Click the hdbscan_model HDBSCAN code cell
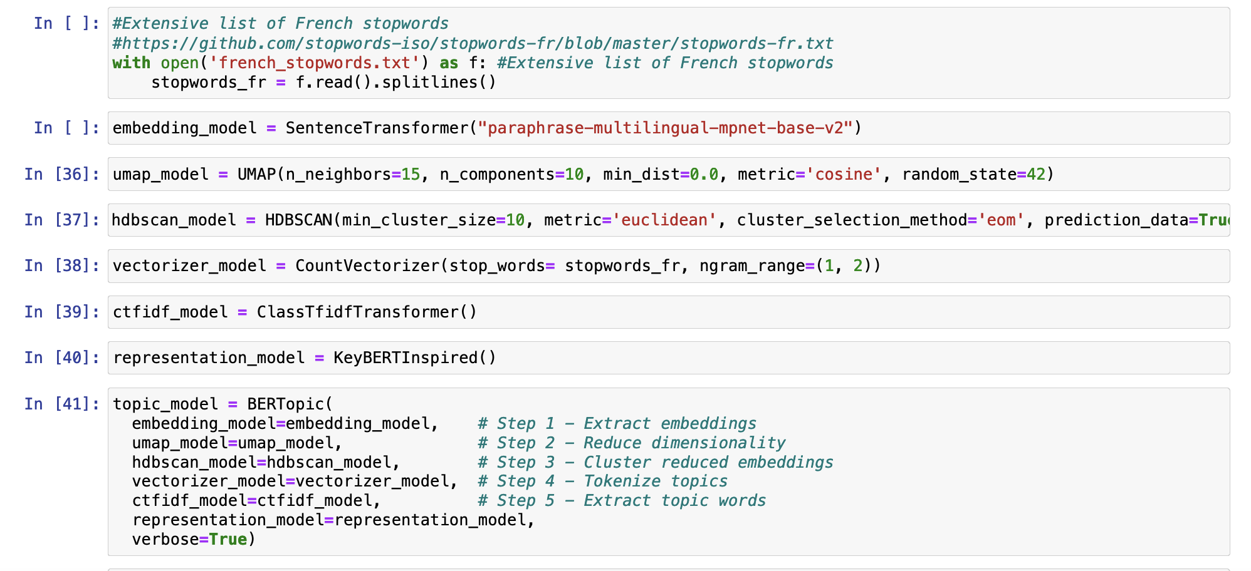Screen dimensions: 1251x571 click(x=668, y=220)
